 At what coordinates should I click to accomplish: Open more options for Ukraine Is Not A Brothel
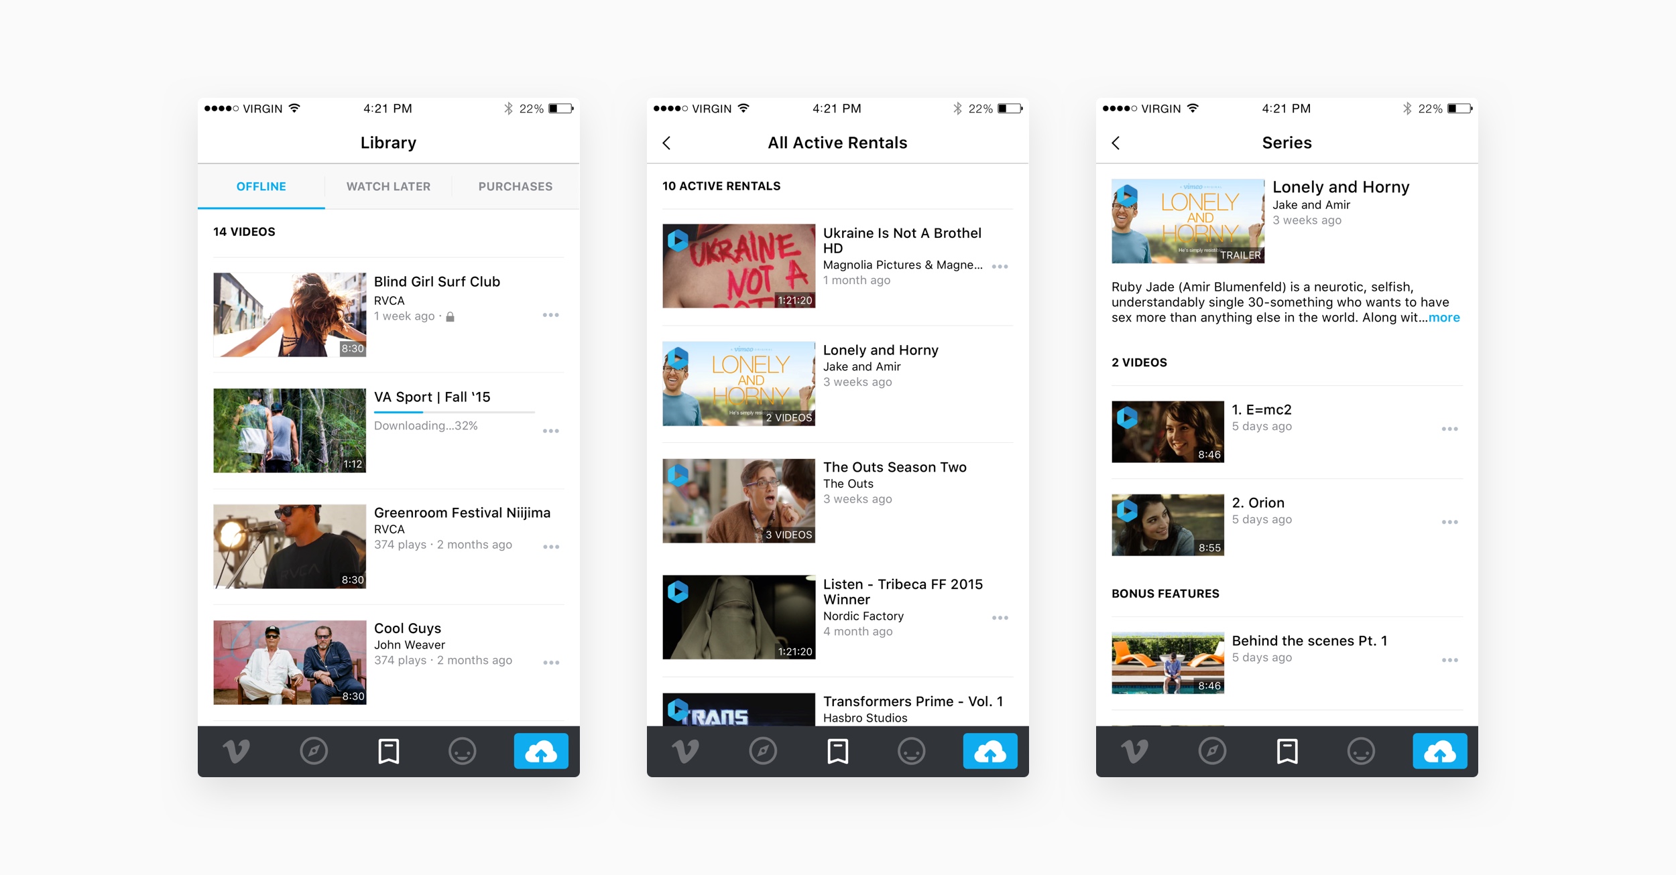(1000, 267)
